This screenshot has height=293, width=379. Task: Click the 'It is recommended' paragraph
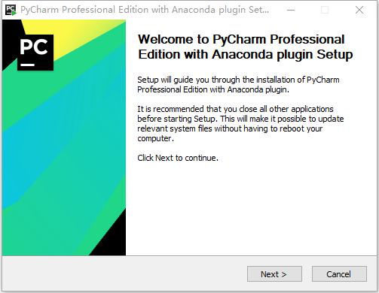point(240,123)
